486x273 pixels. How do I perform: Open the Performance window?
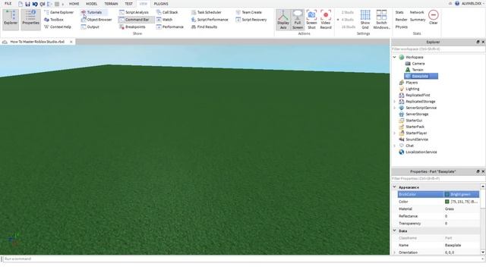click(170, 27)
